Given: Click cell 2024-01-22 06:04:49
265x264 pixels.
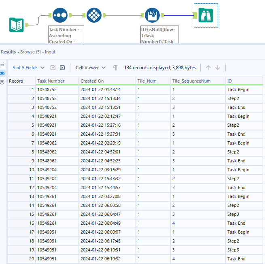Looking at the screenshot, I should click(107, 223).
